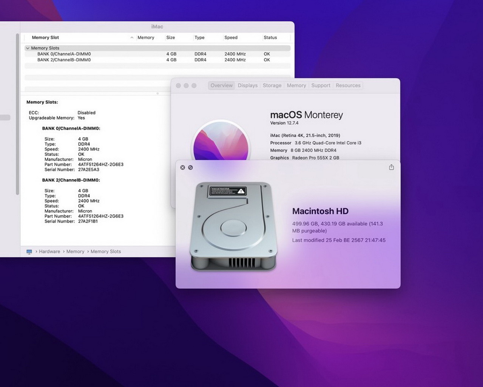
Task: Click 'iMac (Retina 4K, 21.5-inch, 2019)' text
Action: (305, 135)
